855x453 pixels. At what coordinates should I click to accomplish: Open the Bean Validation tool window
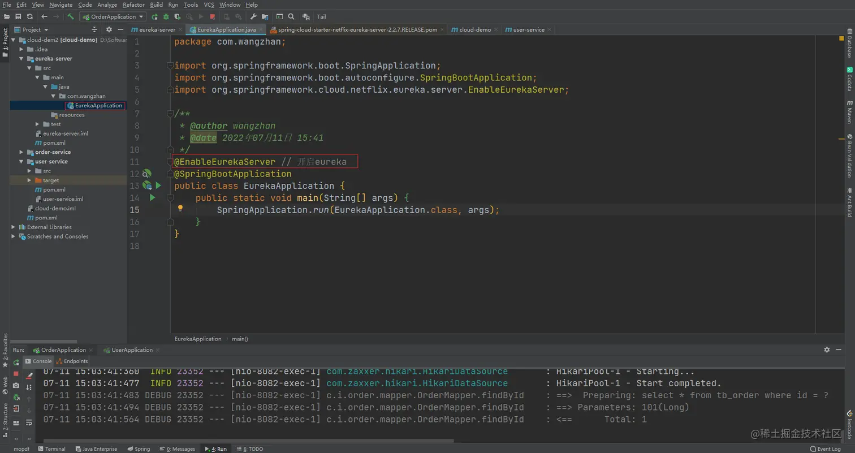coord(849,156)
